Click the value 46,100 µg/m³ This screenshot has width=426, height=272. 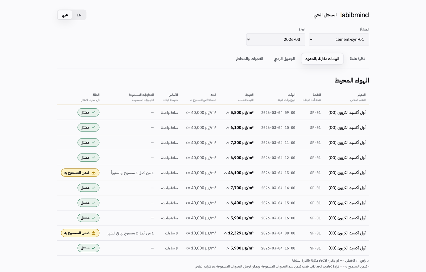(x=241, y=173)
